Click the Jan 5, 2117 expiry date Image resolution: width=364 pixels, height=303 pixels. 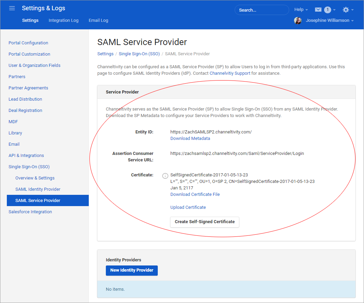(x=182, y=188)
